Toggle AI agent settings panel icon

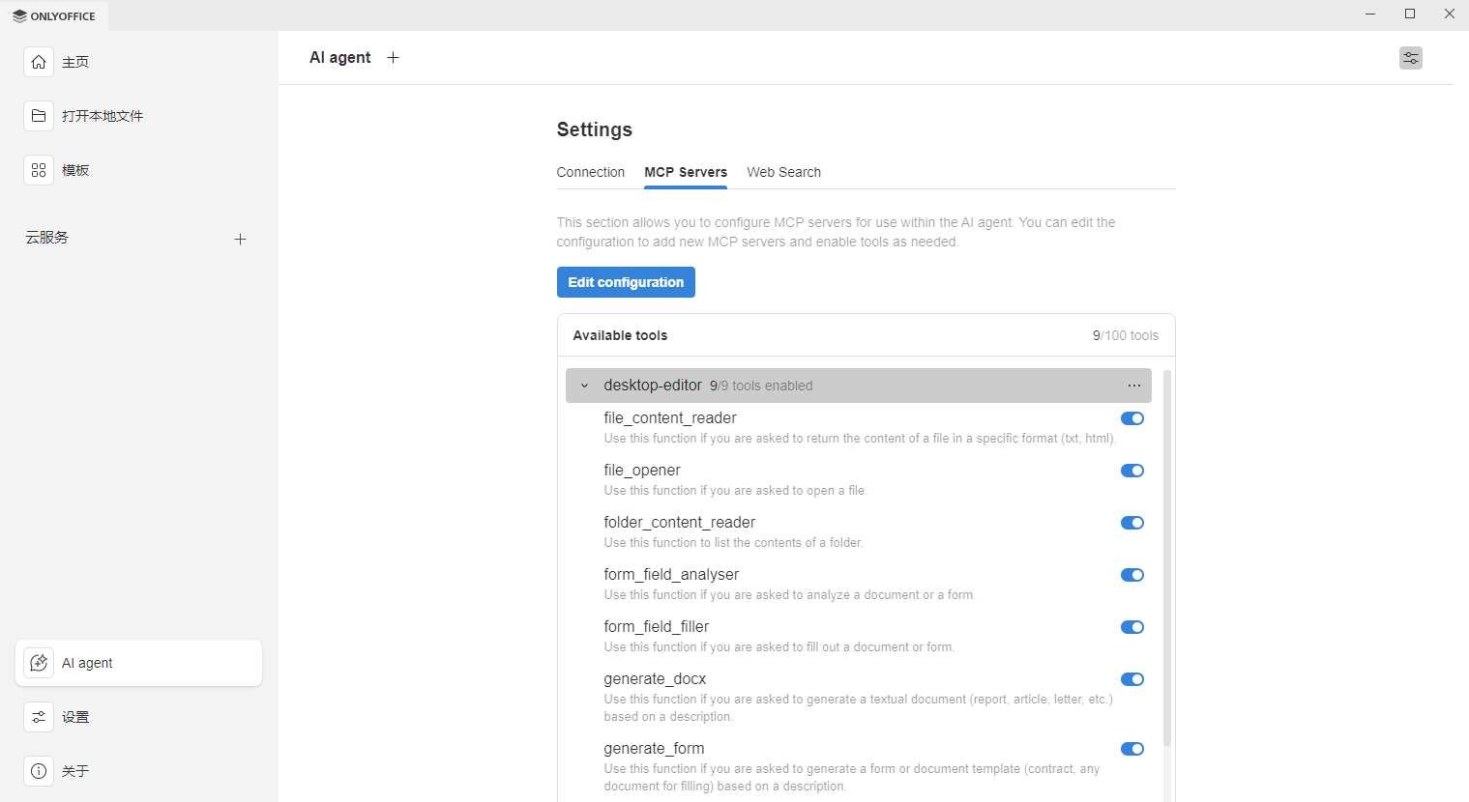click(x=1410, y=58)
